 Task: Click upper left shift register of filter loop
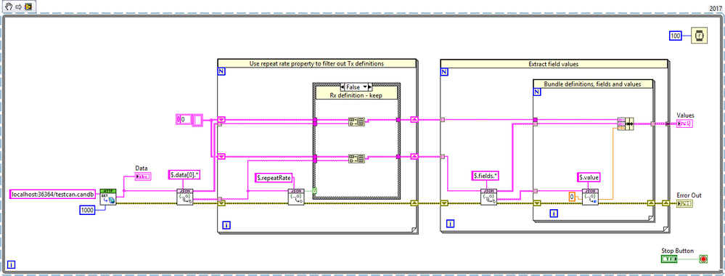[x=221, y=119]
